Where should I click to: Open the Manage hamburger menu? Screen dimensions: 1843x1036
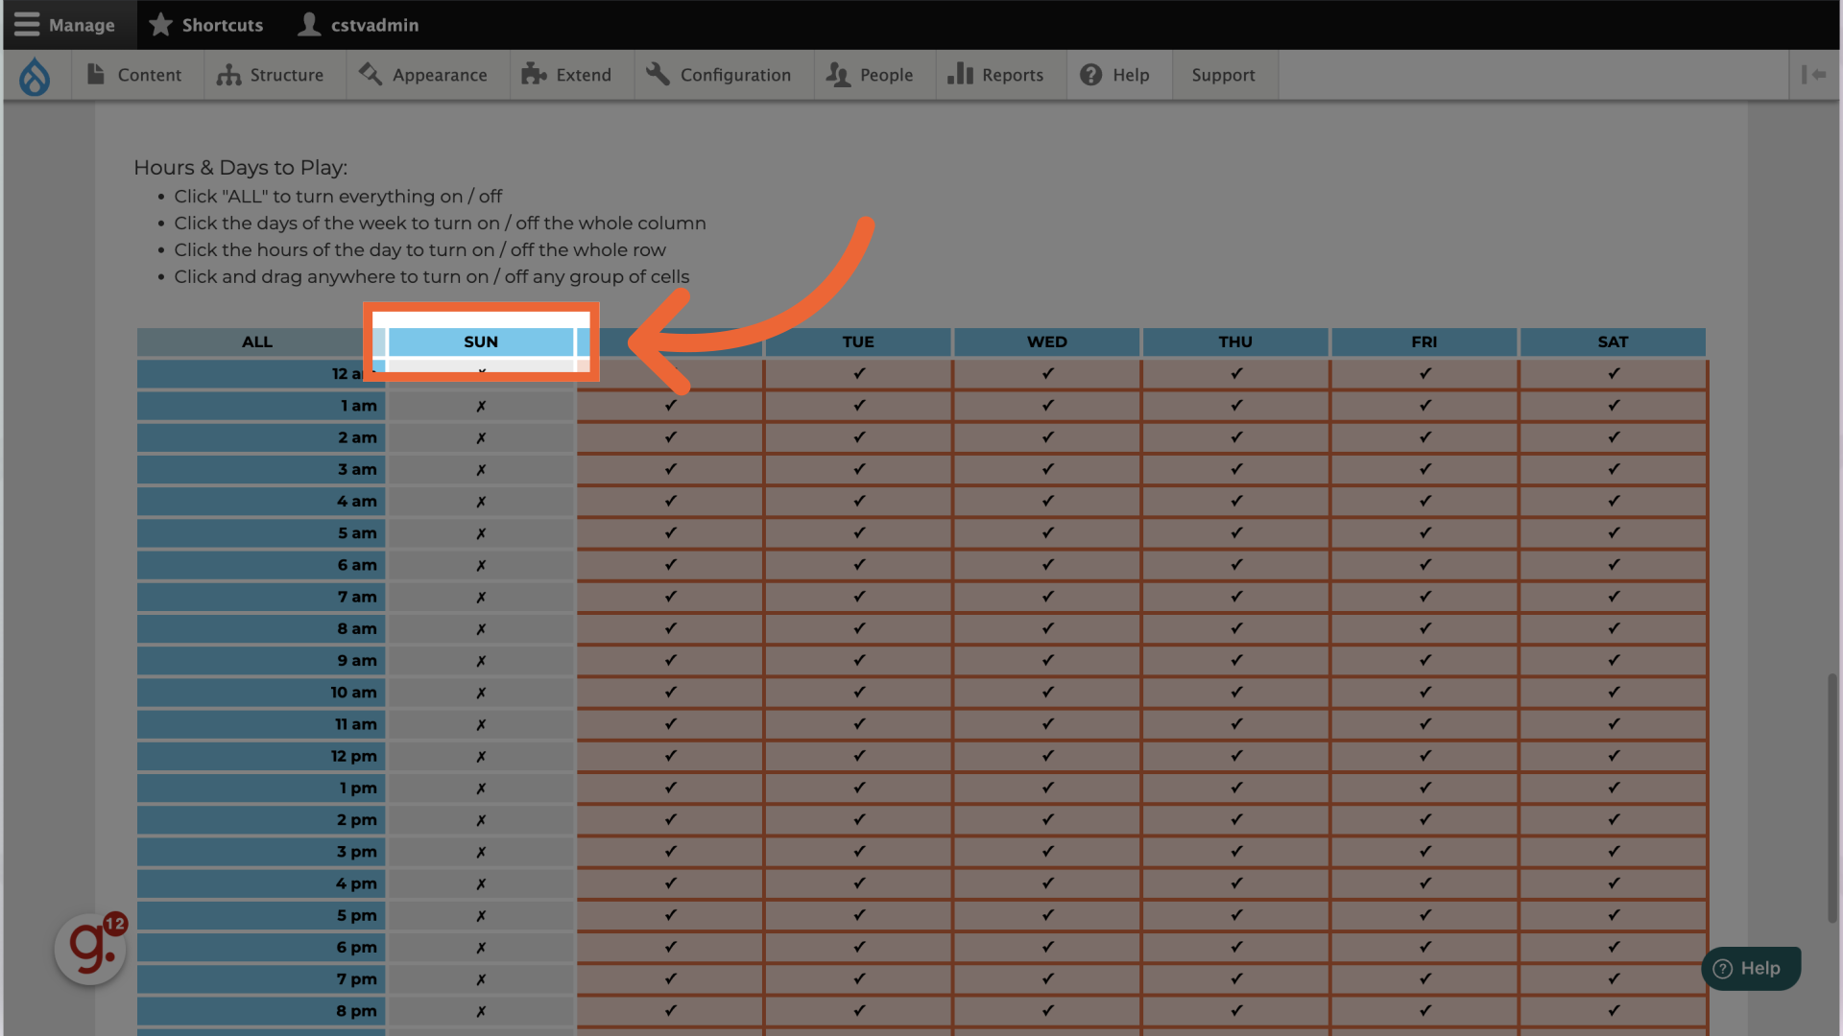pos(65,25)
